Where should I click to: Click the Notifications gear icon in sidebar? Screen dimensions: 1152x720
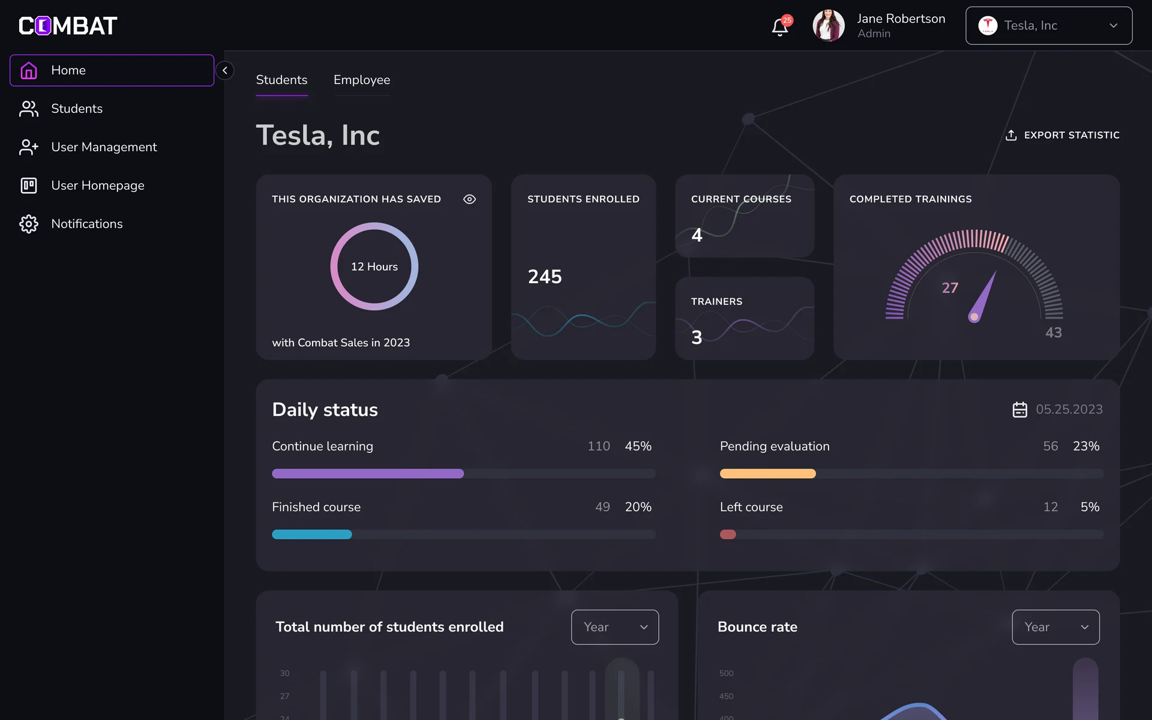[29, 224]
